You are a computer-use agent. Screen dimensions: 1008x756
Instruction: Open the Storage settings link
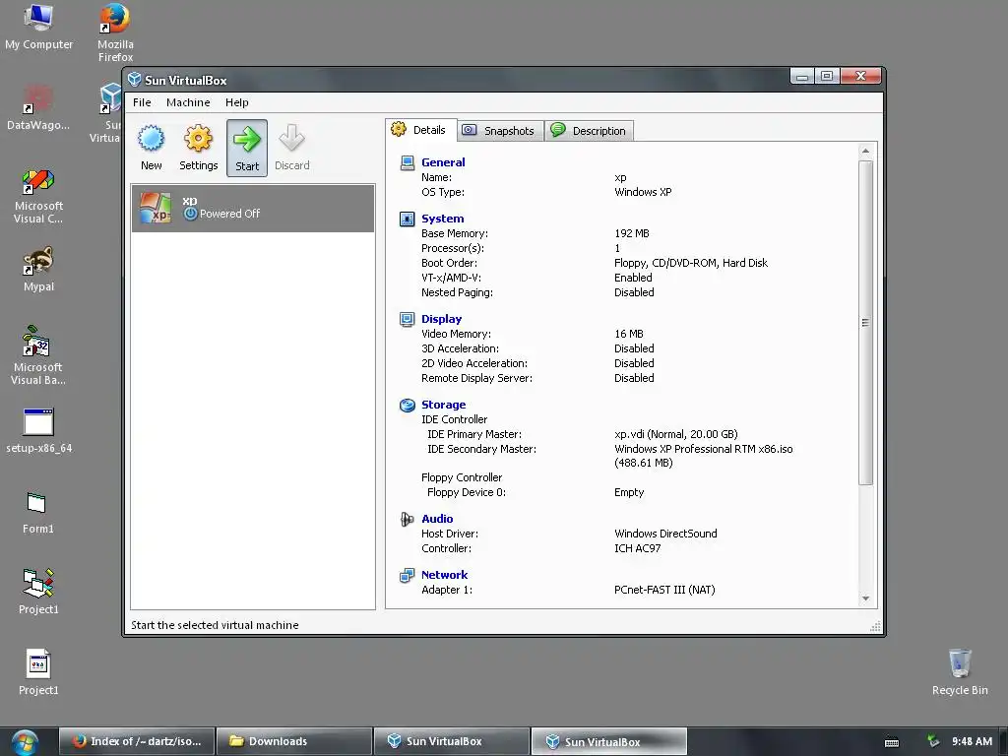coord(444,405)
